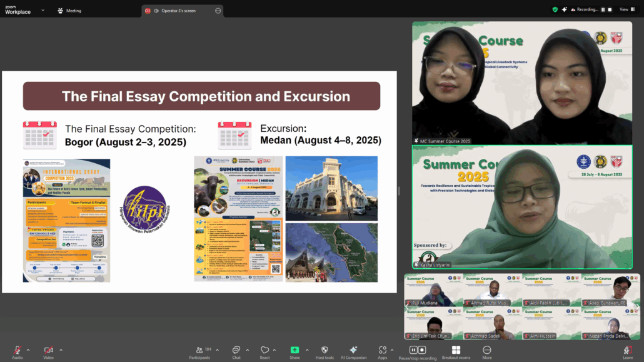Turn on the camera with Video button
644x362 pixels.
click(48, 350)
